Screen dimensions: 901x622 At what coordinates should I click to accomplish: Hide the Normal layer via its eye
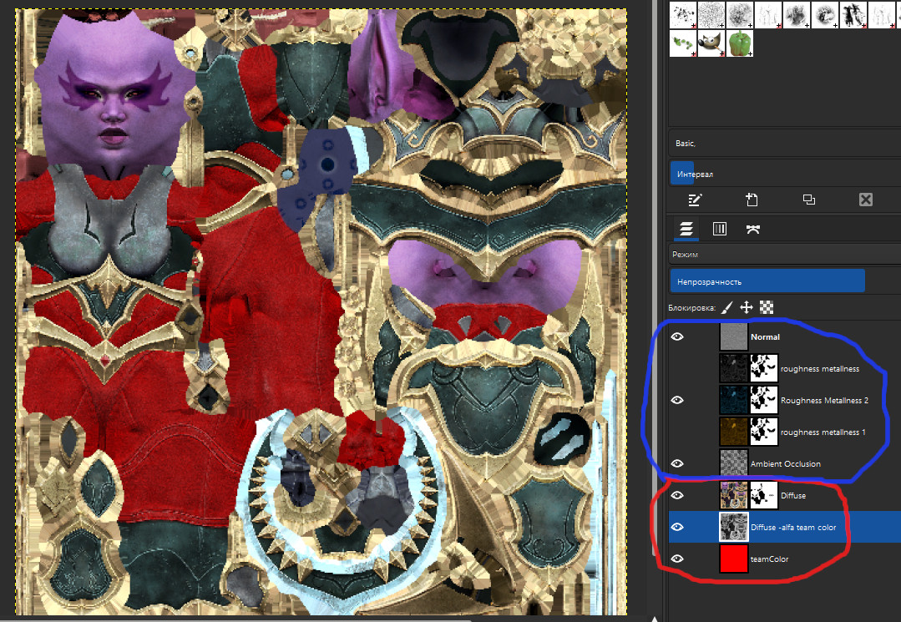tap(677, 336)
